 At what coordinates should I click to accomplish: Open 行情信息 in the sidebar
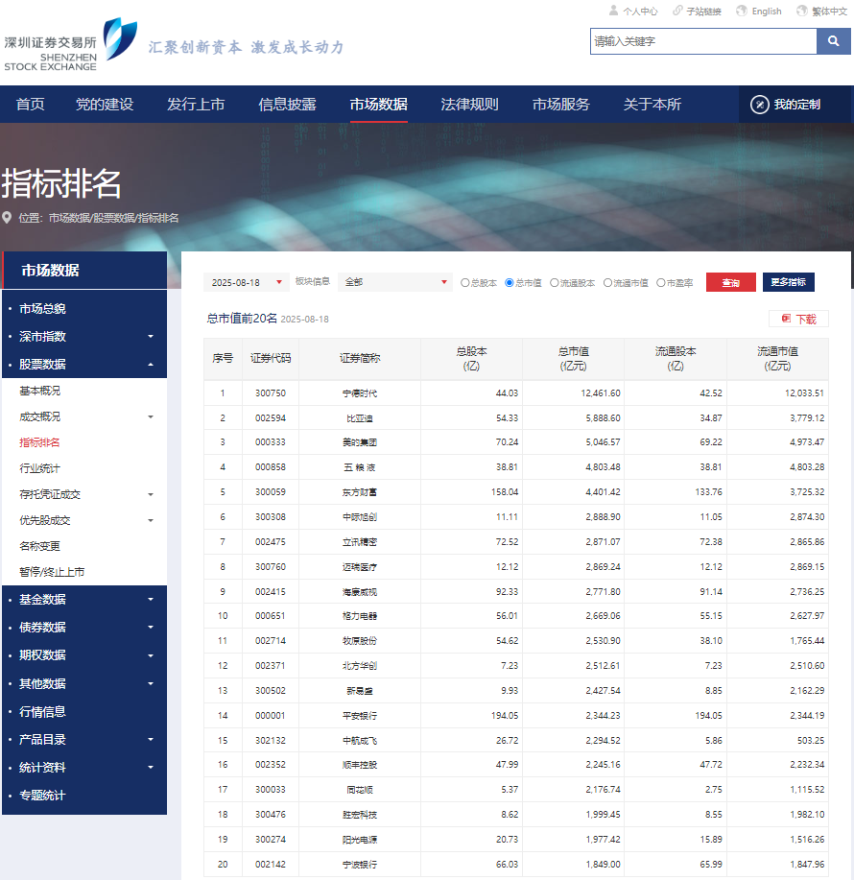(x=42, y=712)
